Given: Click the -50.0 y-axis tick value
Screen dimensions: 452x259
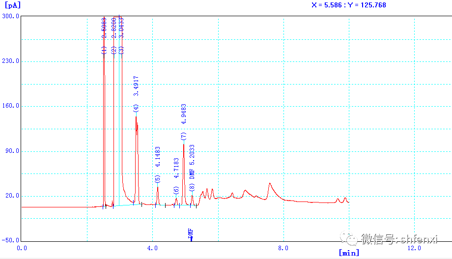Looking at the screenshot, I should 10,241.
